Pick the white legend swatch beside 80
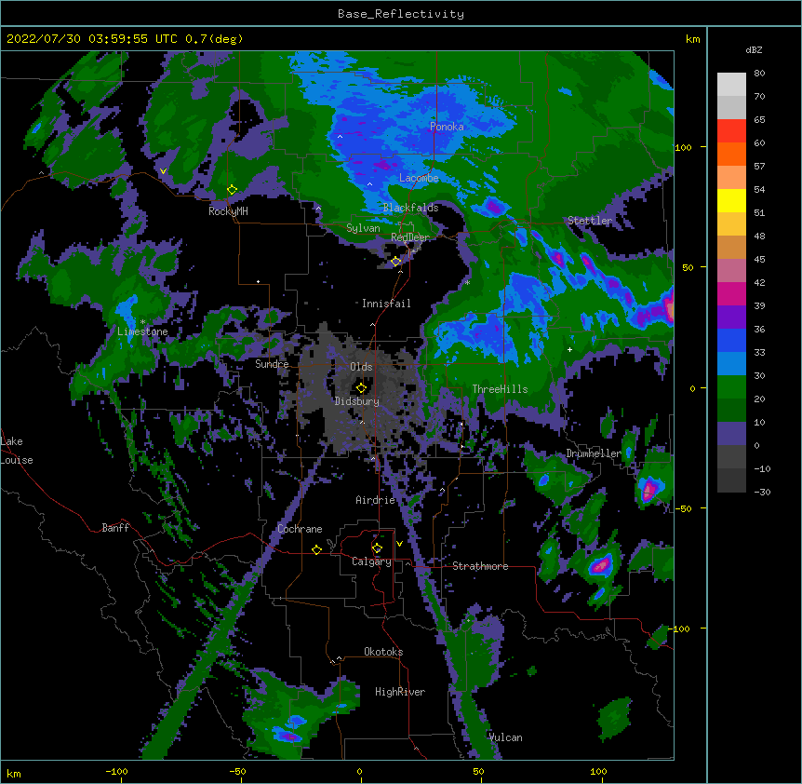 point(731,84)
